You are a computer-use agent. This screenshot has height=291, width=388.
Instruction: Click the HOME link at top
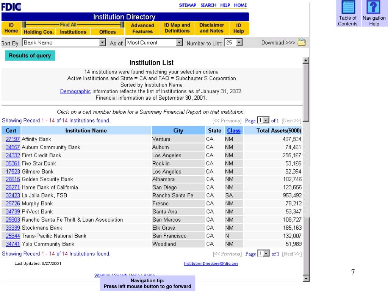pyautogui.click(x=241, y=5)
